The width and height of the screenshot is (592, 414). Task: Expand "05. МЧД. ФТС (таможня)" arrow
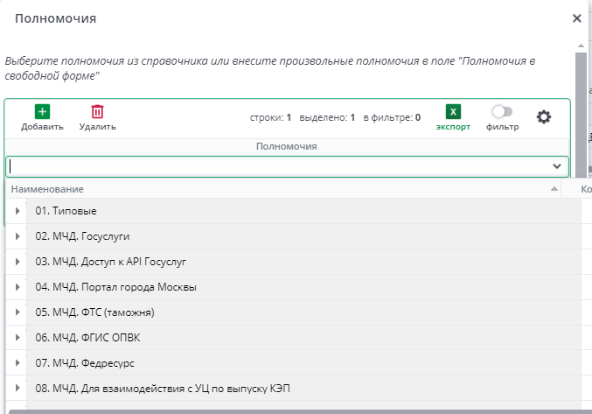coord(17,312)
